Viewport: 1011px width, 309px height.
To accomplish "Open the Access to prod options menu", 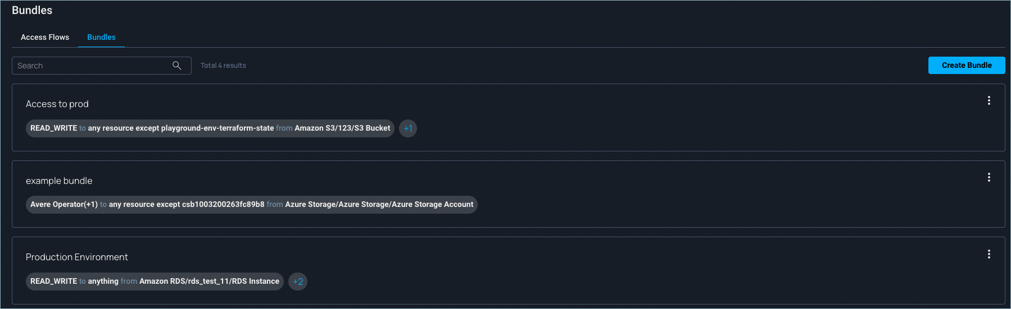I will 989,100.
